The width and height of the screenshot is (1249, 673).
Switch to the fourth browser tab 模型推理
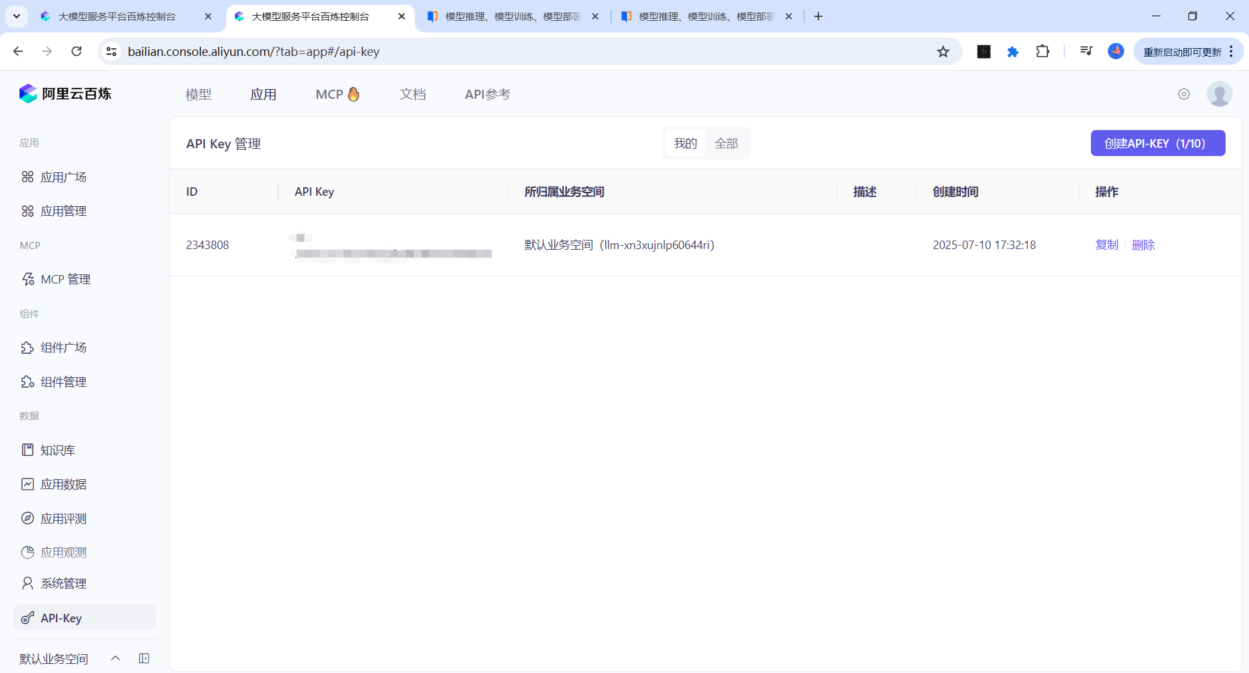click(706, 16)
